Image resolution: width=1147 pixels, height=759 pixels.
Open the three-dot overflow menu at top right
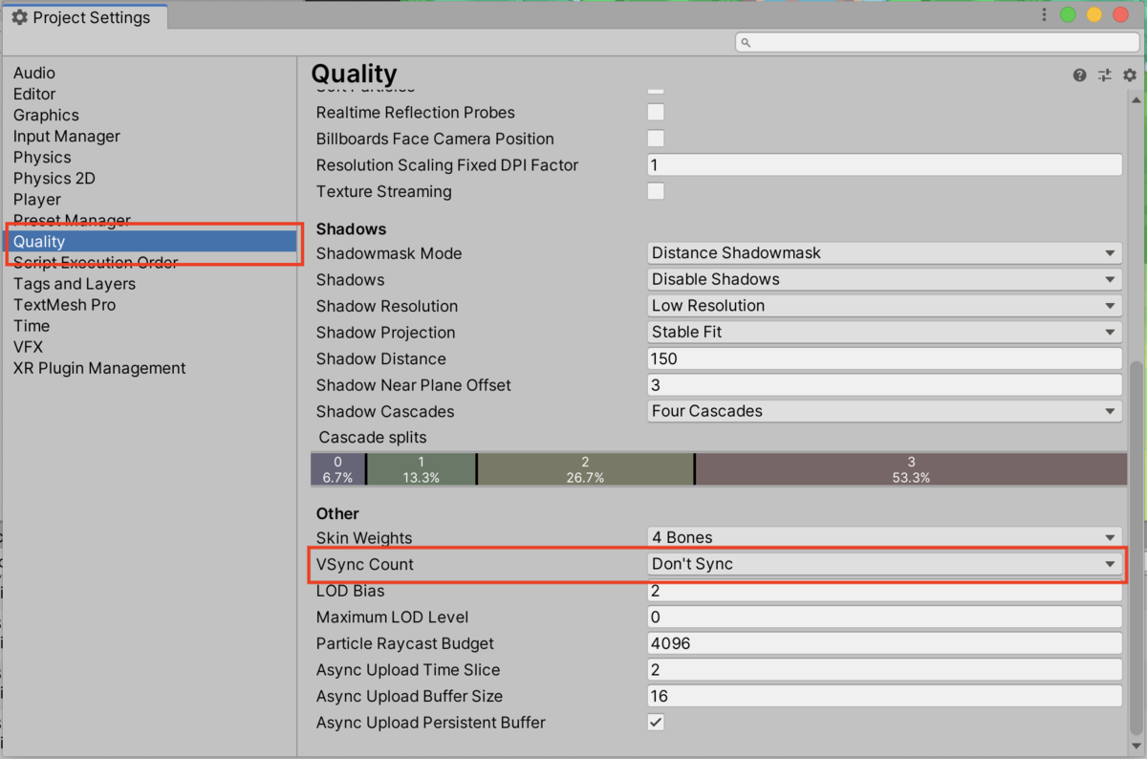pos(1045,14)
